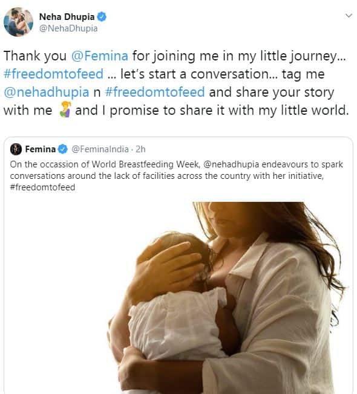The height and width of the screenshot is (394, 357).
Task: Open @nehadhupia mention in quoted tweet
Action: [x=231, y=164]
